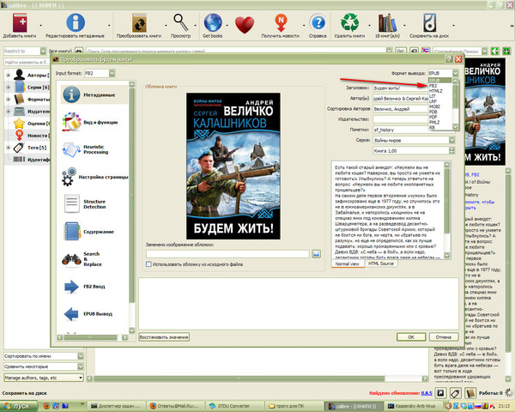Viewport: 515px width, 412px height.
Task: Open Table of Contents notebook section
Action: (x=94, y=232)
